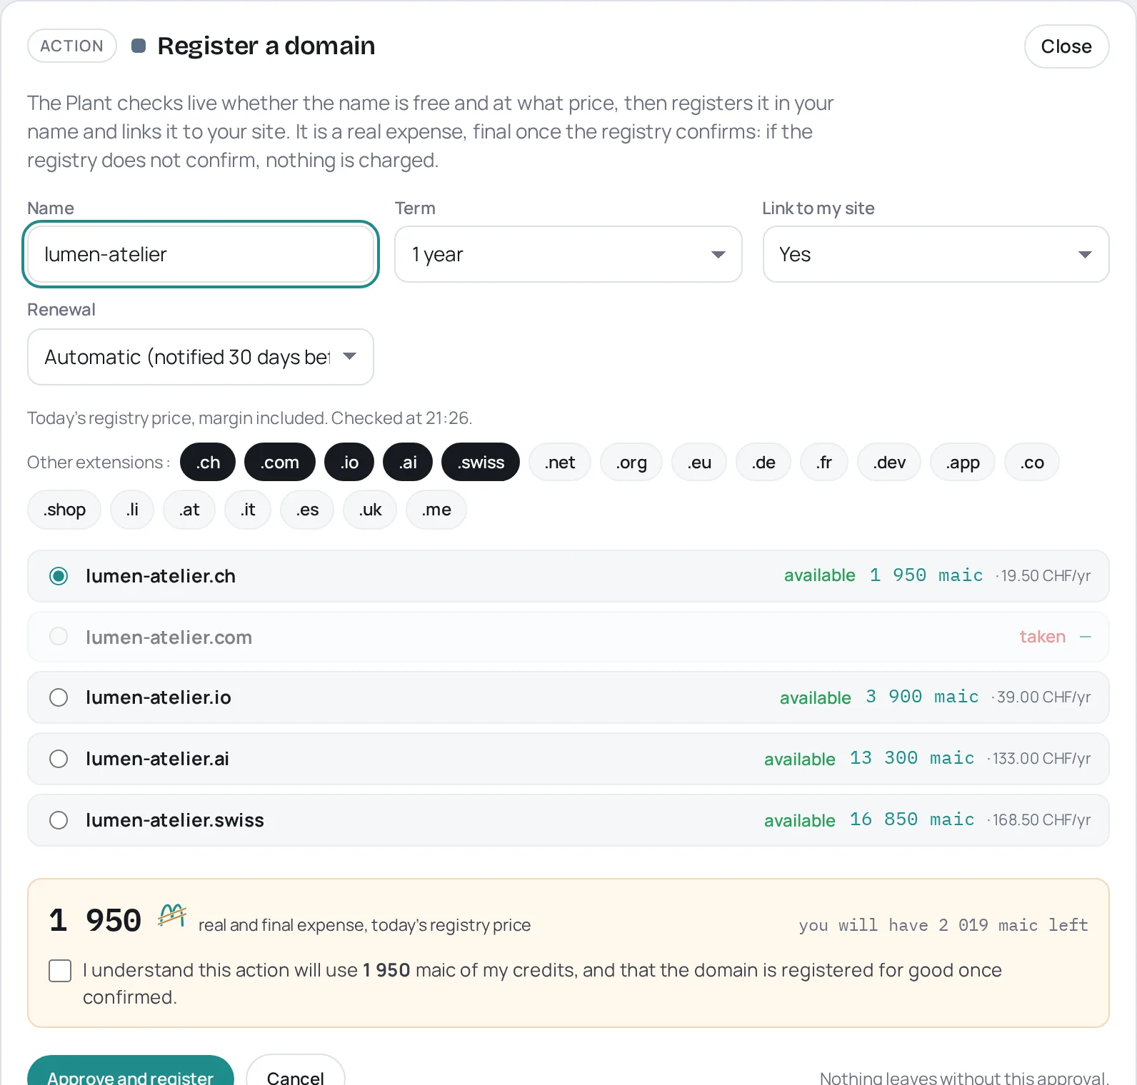Enable the .dev extension chip
This screenshot has height=1085, width=1137.
(889, 463)
